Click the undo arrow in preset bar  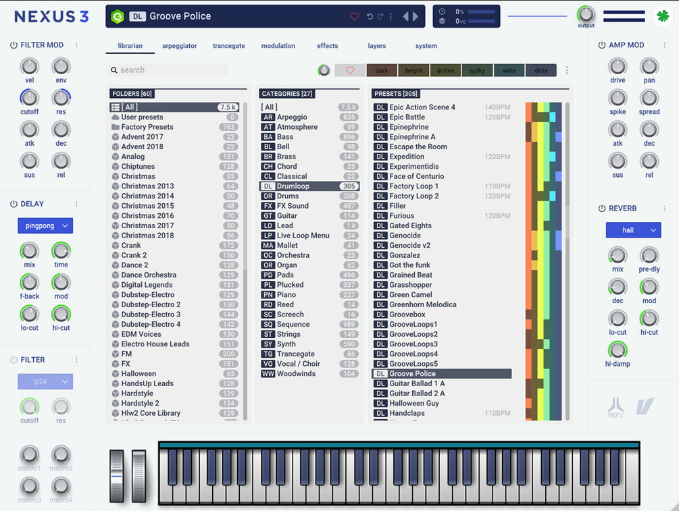(x=370, y=16)
